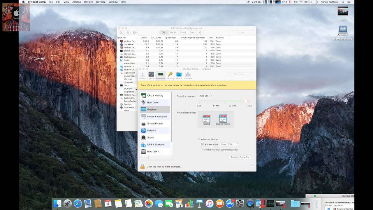Select the Finder process row

(186, 60)
